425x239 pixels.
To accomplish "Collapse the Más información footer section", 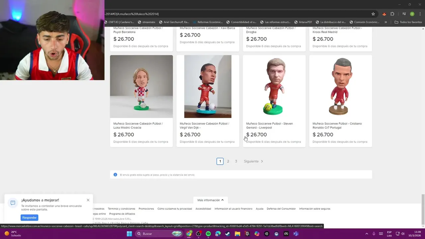I will click(211, 200).
